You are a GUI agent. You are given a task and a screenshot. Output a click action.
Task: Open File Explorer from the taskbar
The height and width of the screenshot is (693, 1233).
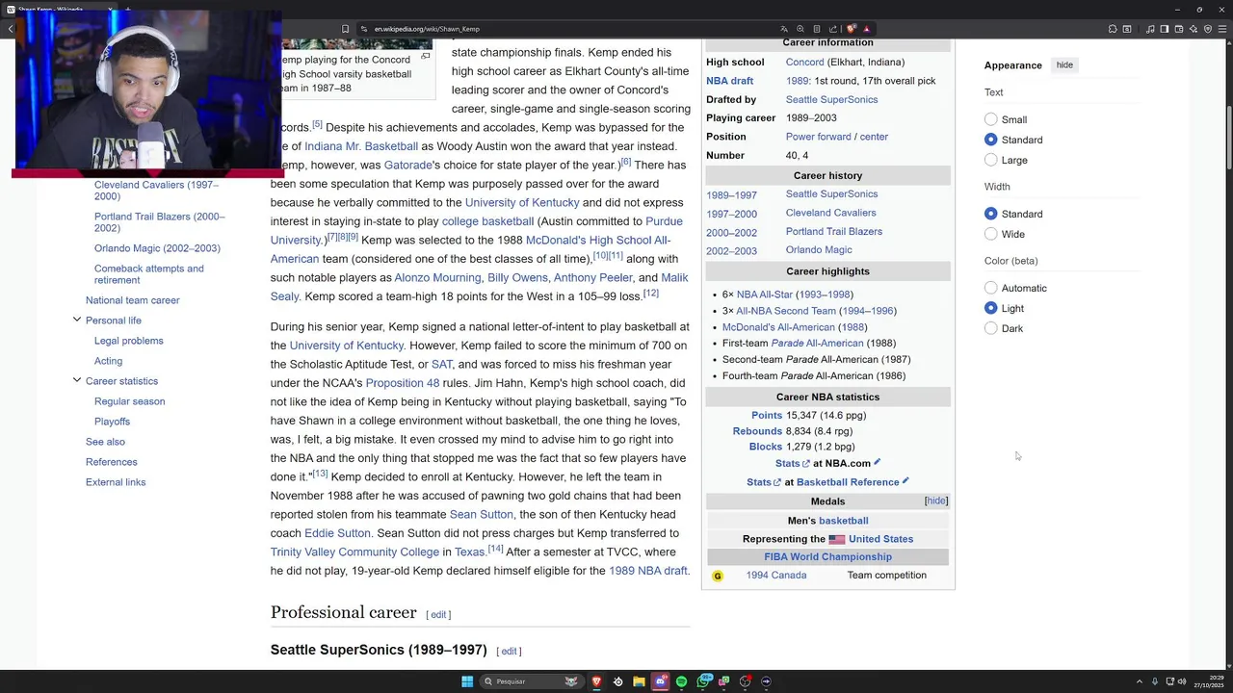(x=640, y=681)
